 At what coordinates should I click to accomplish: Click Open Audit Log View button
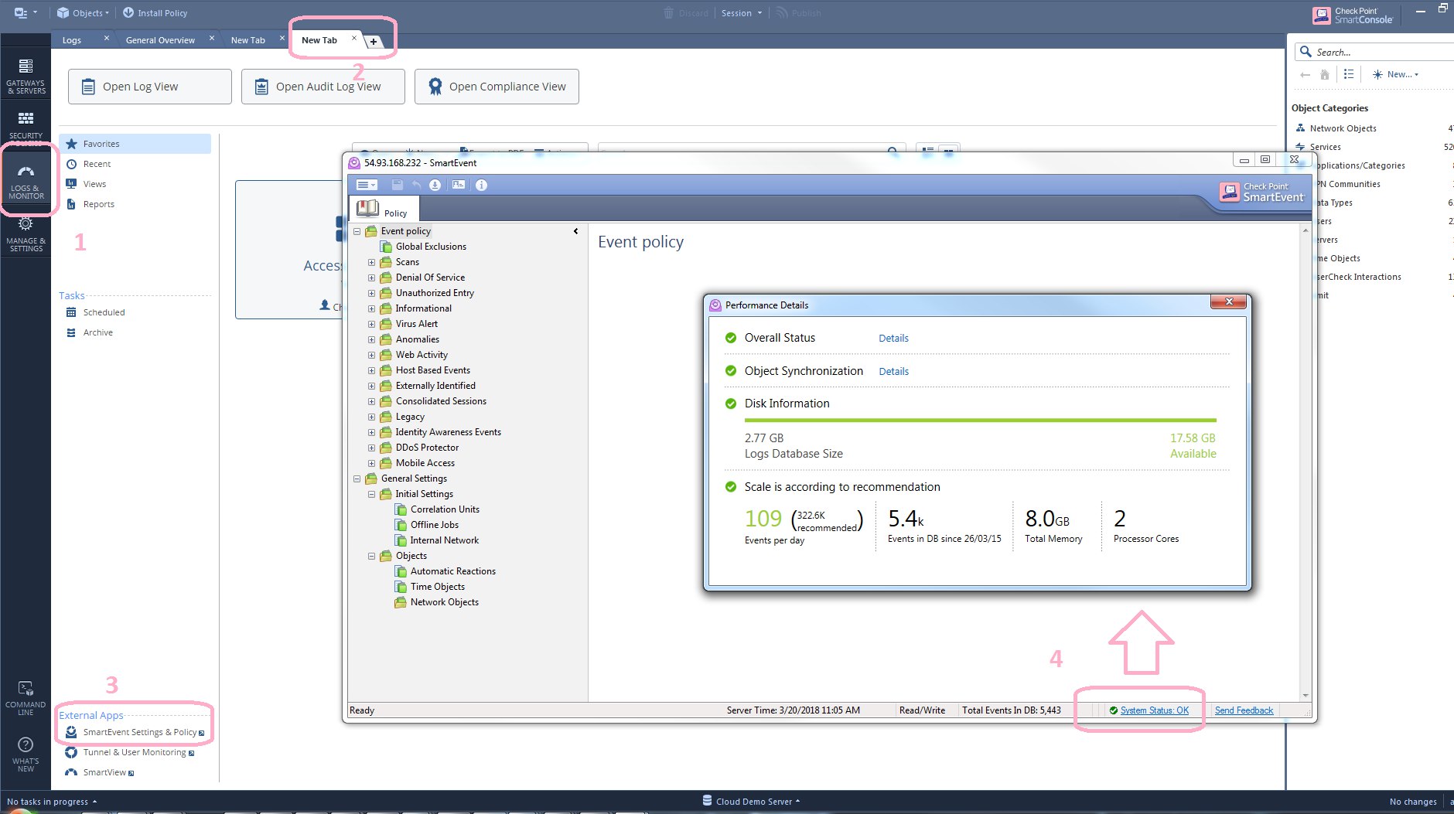click(x=323, y=87)
